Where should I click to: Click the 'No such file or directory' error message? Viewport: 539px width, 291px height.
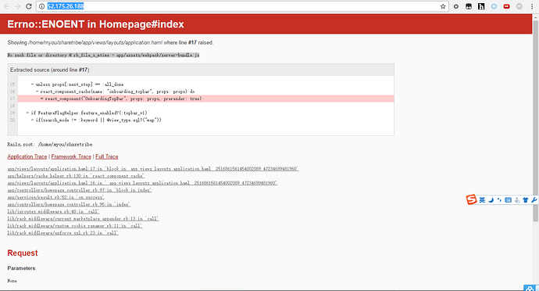click(x=103, y=55)
